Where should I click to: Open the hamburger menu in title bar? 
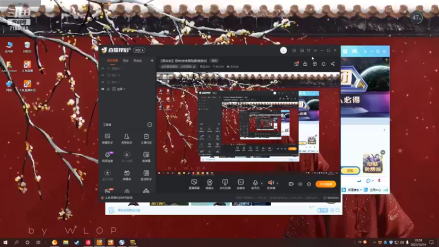pos(315,50)
